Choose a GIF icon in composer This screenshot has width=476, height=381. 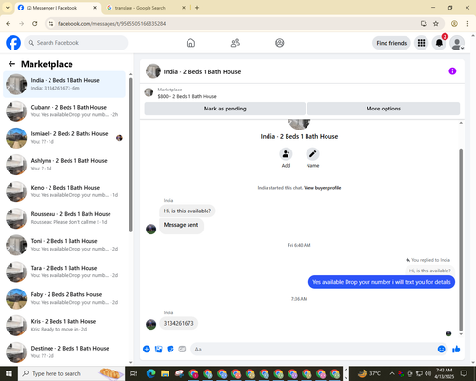(x=182, y=350)
